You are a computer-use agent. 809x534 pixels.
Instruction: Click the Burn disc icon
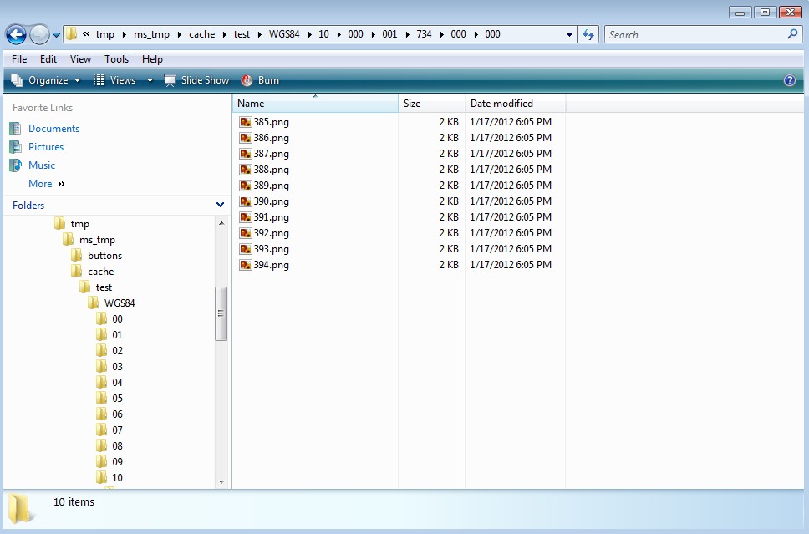(x=247, y=79)
